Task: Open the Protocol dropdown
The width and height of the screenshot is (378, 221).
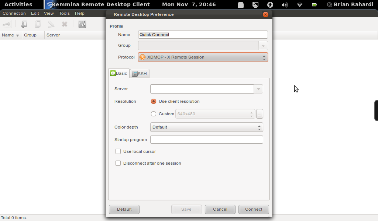Action: tap(203, 57)
